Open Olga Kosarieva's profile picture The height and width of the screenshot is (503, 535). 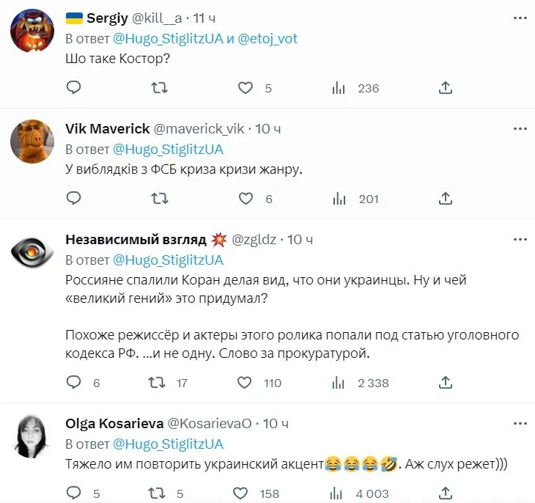click(x=32, y=436)
